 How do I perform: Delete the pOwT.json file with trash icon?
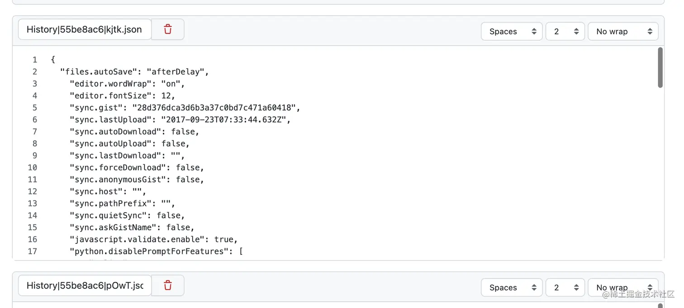pyautogui.click(x=168, y=285)
